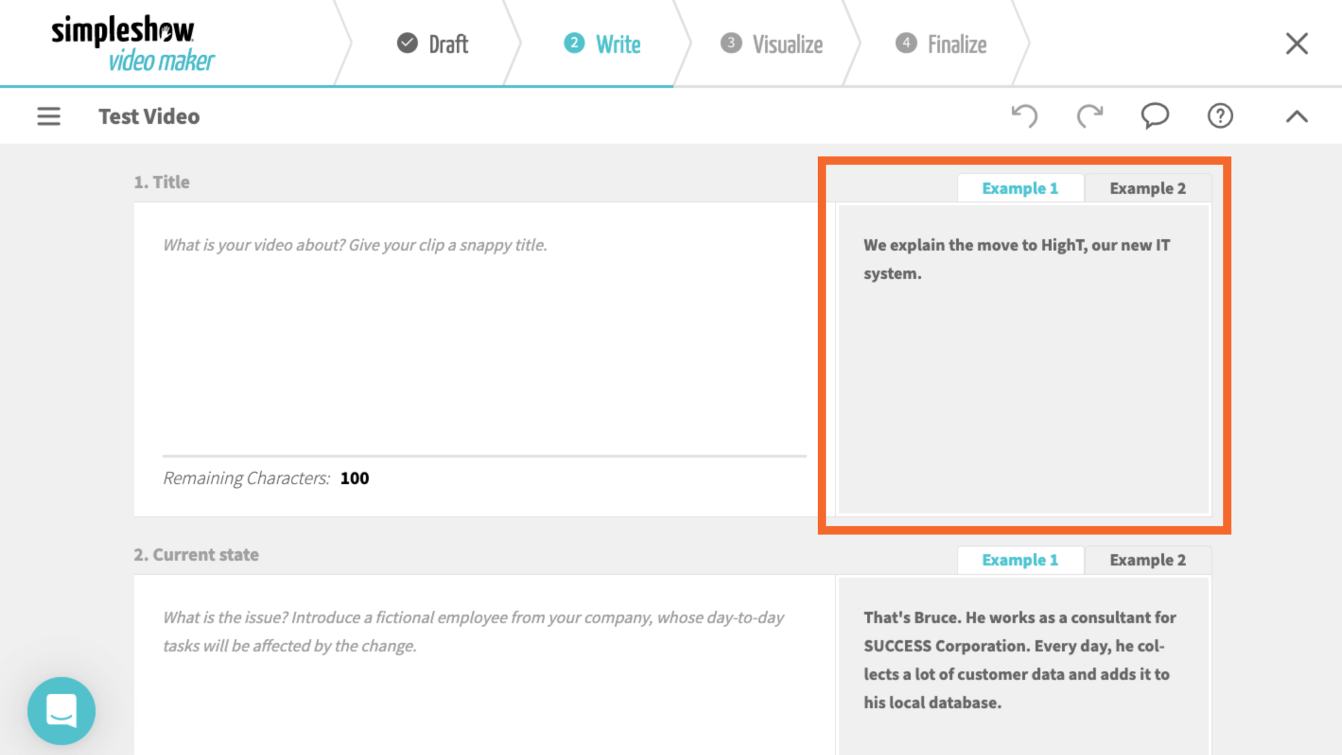Image resolution: width=1342 pixels, height=755 pixels.
Task: Open the comment speech bubble
Action: click(1155, 116)
